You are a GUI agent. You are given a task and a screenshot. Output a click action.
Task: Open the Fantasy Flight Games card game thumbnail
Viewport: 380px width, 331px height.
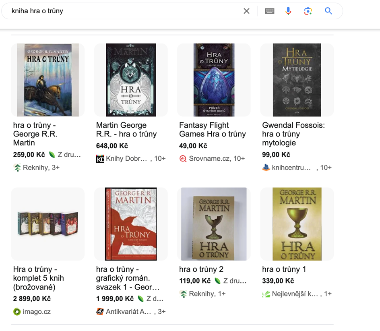pyautogui.click(x=214, y=80)
